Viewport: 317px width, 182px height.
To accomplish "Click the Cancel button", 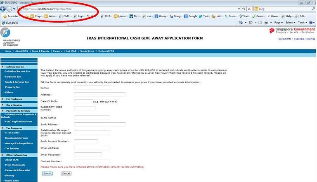I will click(x=66, y=173).
